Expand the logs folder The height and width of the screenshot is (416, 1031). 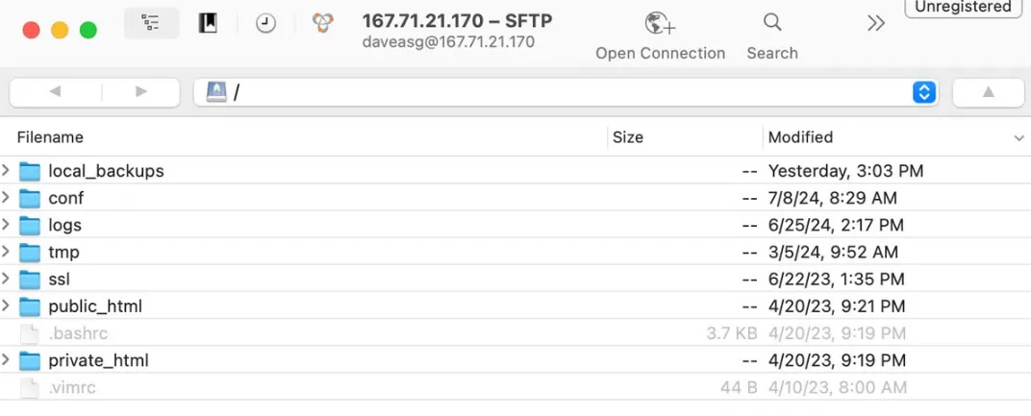pyautogui.click(x=7, y=225)
